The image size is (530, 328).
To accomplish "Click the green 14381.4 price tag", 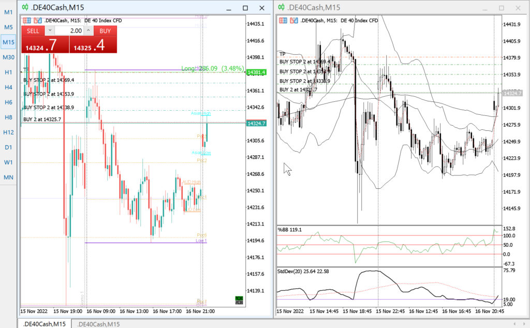I will 256,72.
